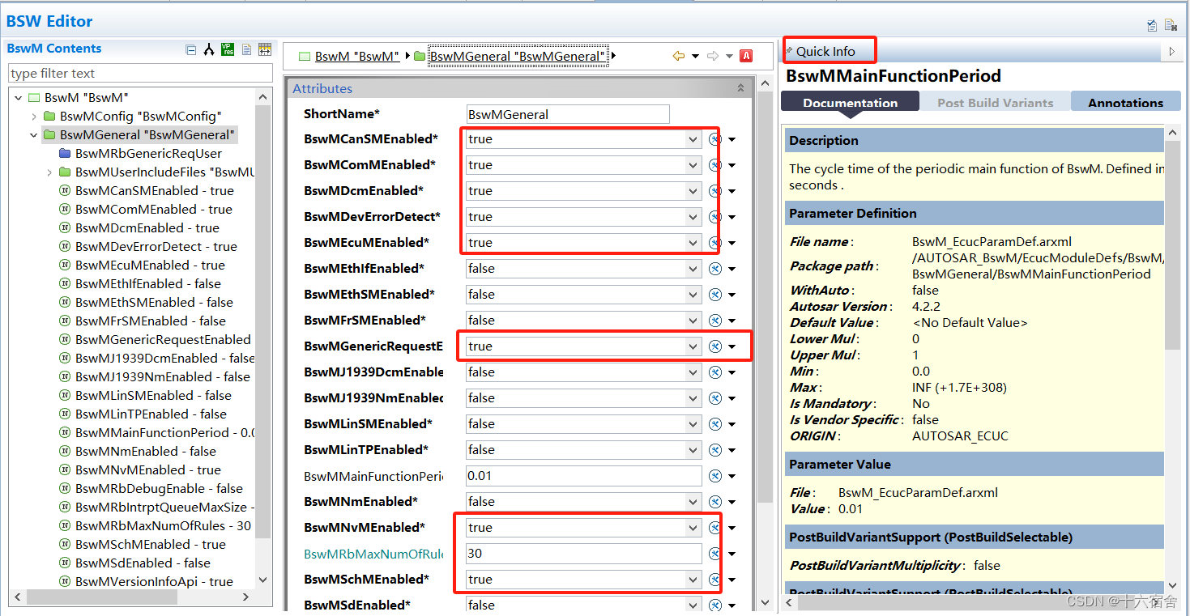
Task: Click the reset icon beside BswMEthSMEnabled
Action: pyautogui.click(x=715, y=295)
